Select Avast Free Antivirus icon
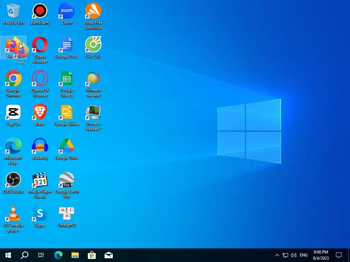Viewport: 350px width, 262px height. [93, 16]
